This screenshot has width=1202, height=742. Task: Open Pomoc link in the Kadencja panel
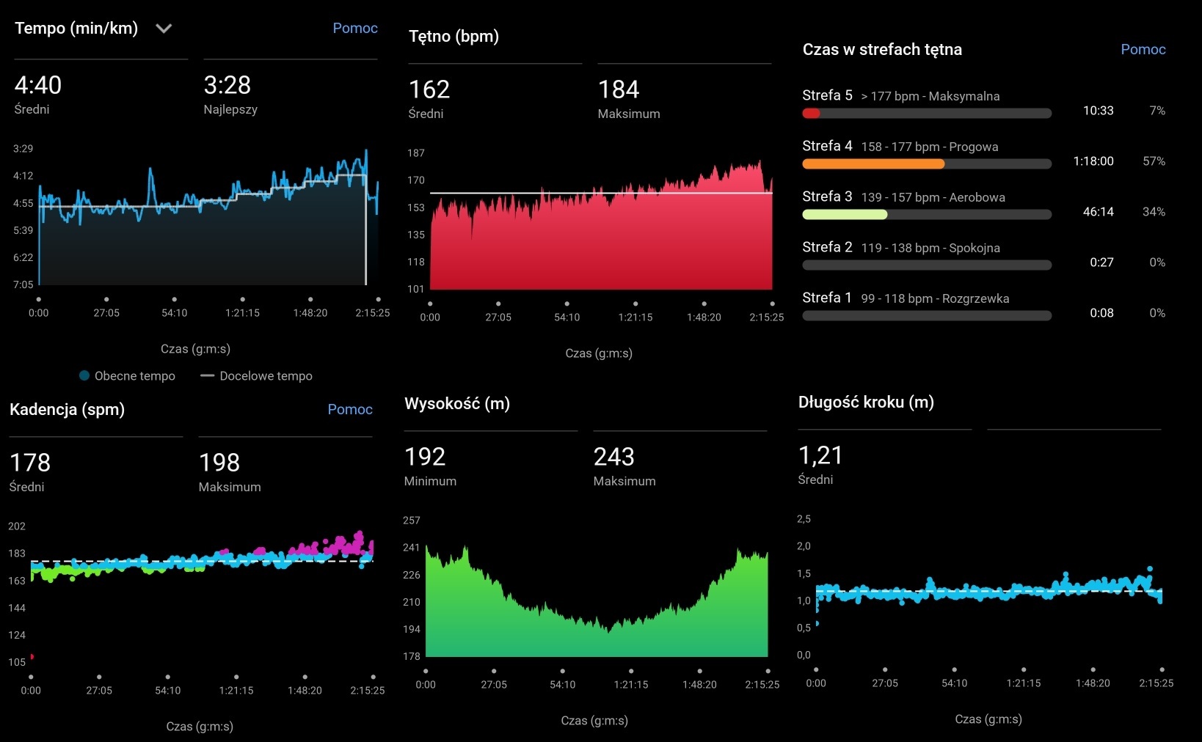coord(350,409)
